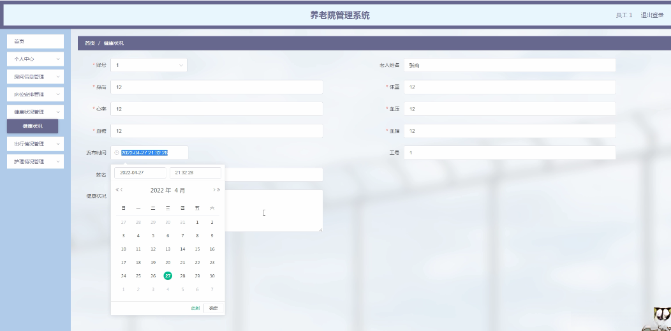Go to next year in date picker
The height and width of the screenshot is (331, 671).
pyautogui.click(x=219, y=190)
